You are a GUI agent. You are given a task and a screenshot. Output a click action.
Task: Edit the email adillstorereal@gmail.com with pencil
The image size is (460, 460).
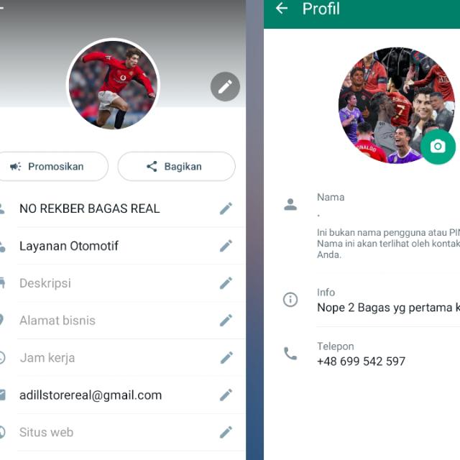point(226,395)
